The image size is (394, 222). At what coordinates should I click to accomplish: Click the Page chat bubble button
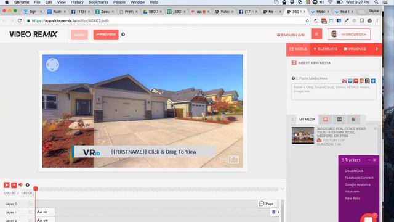(267, 203)
